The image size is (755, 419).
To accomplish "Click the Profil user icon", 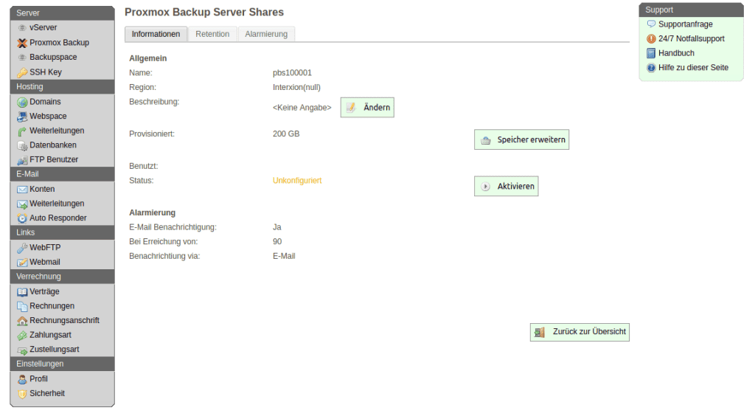I will 22,379.
